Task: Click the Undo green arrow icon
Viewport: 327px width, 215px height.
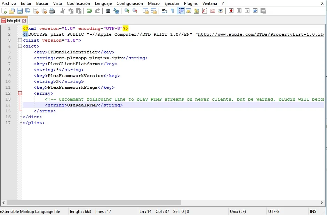Action: pyautogui.click(x=89, y=11)
